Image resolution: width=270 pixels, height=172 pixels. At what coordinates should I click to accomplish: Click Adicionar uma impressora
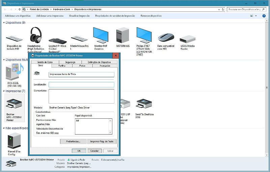click(50, 16)
